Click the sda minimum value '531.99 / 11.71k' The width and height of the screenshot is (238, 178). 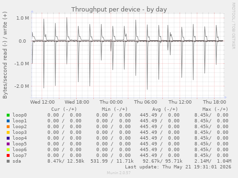click(112, 161)
